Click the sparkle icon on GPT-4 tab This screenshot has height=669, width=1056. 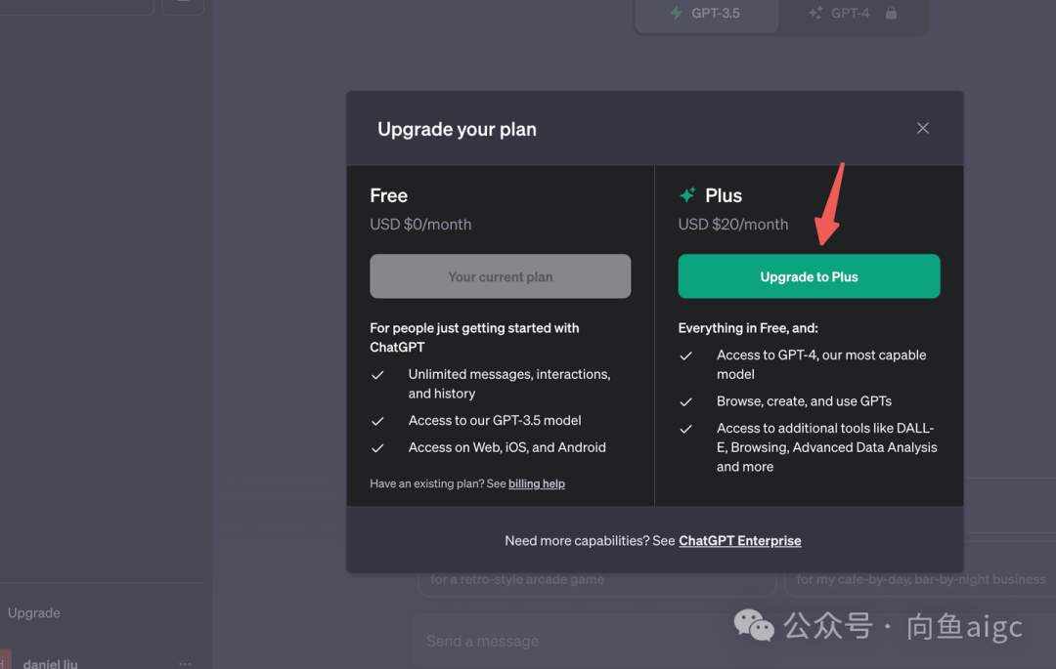pyautogui.click(x=815, y=14)
